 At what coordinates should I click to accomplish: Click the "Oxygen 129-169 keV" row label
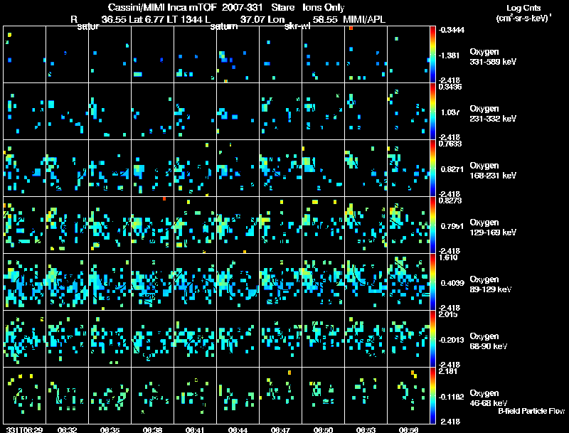coord(493,228)
